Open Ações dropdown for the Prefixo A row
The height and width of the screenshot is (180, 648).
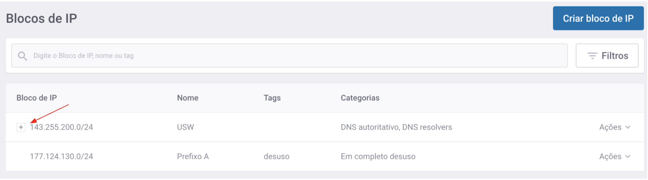(x=615, y=156)
